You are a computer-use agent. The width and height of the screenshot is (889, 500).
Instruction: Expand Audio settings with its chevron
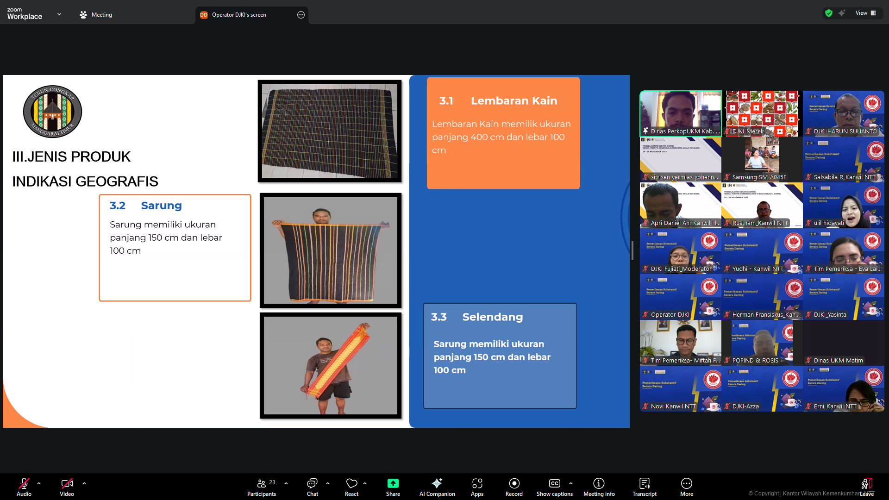click(x=38, y=483)
